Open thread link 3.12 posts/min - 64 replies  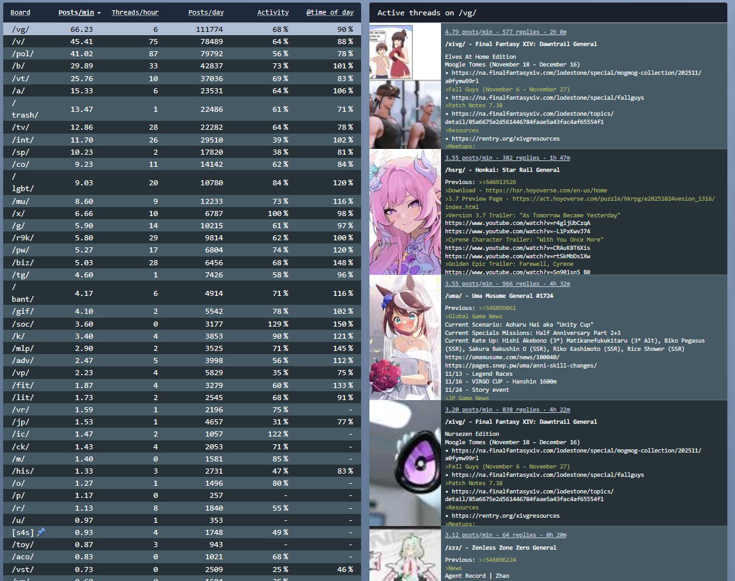pyautogui.click(x=506, y=535)
